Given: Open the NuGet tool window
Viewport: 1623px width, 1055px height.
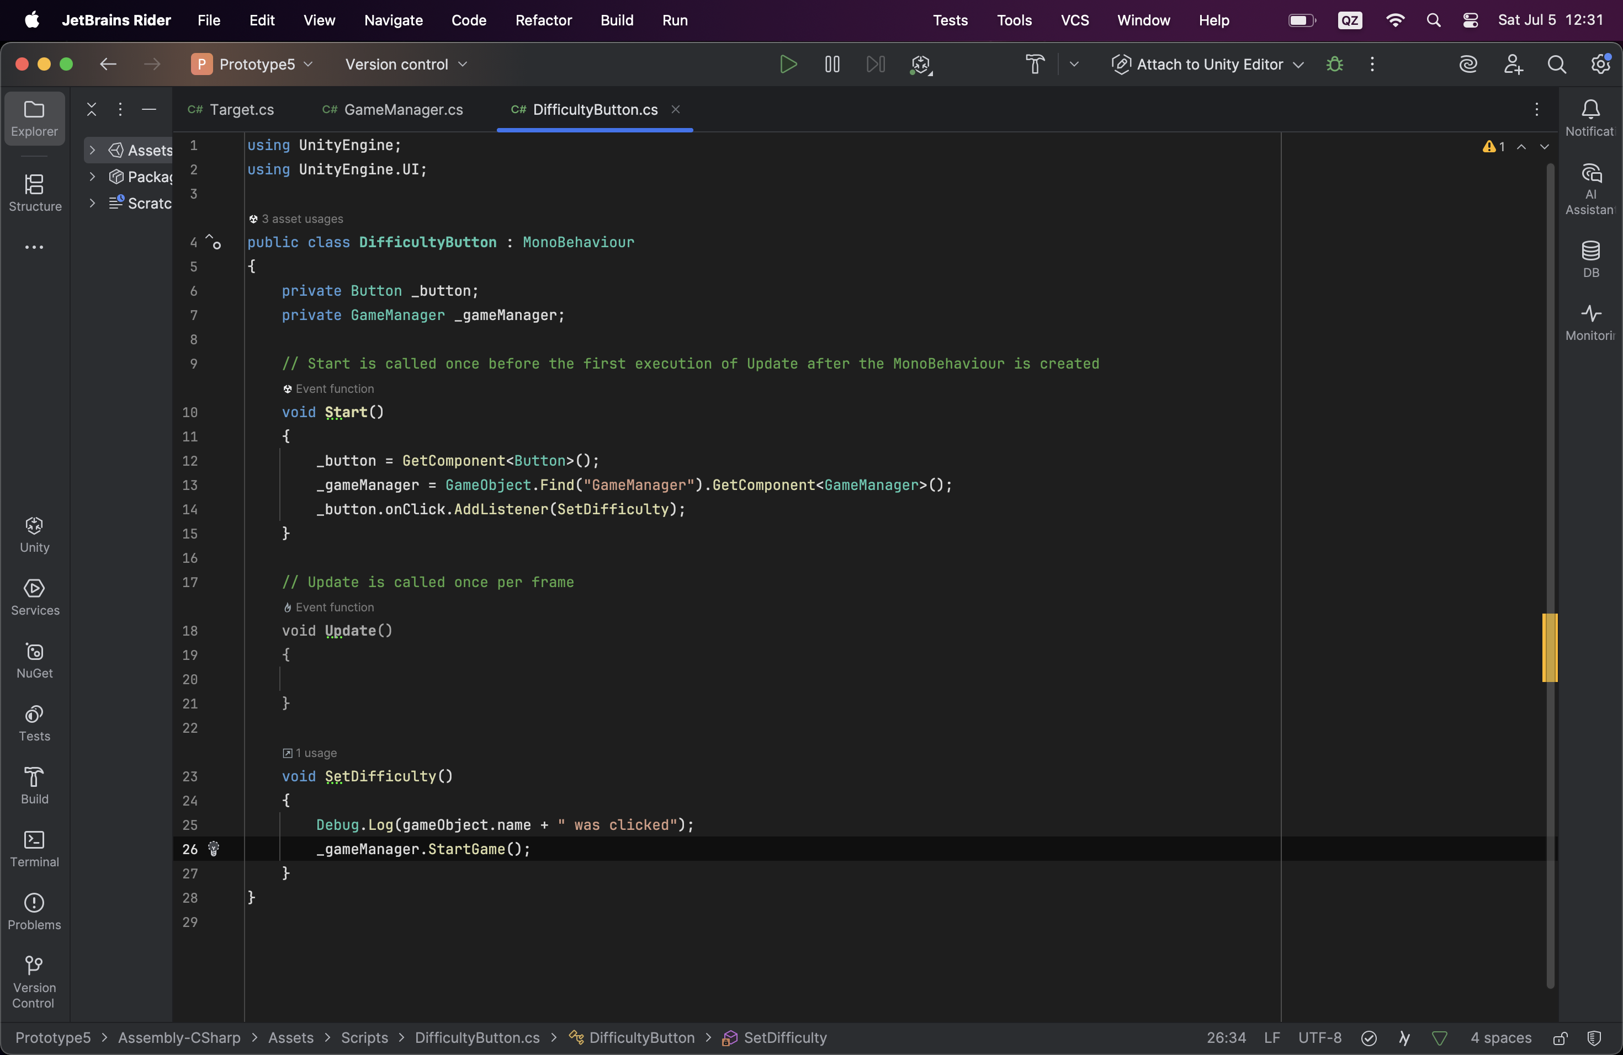Looking at the screenshot, I should (x=34, y=660).
